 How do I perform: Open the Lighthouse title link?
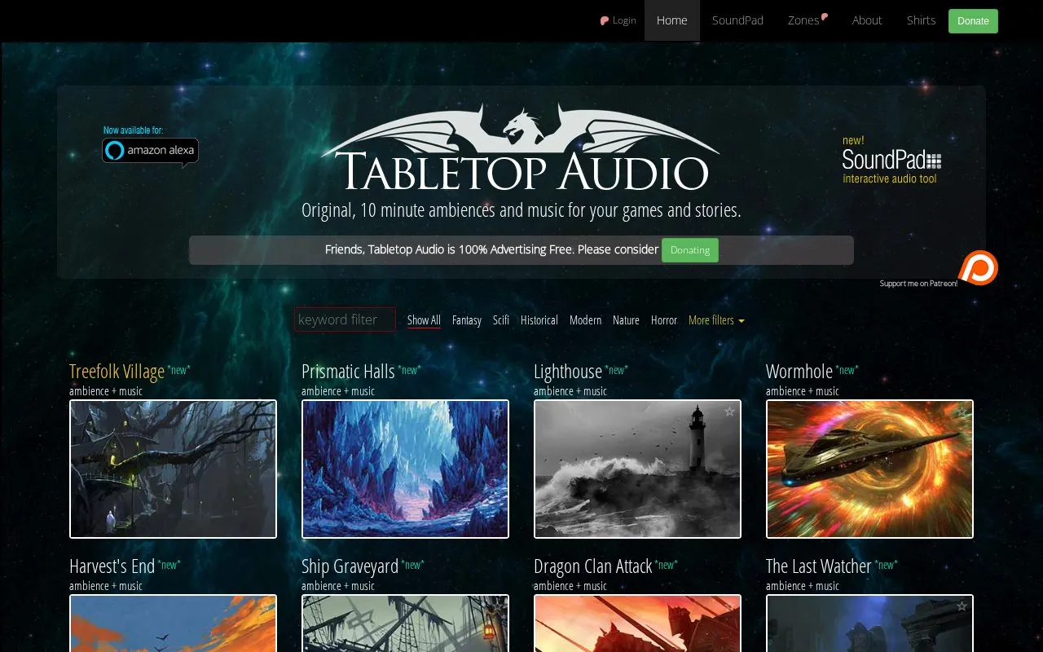568,372
